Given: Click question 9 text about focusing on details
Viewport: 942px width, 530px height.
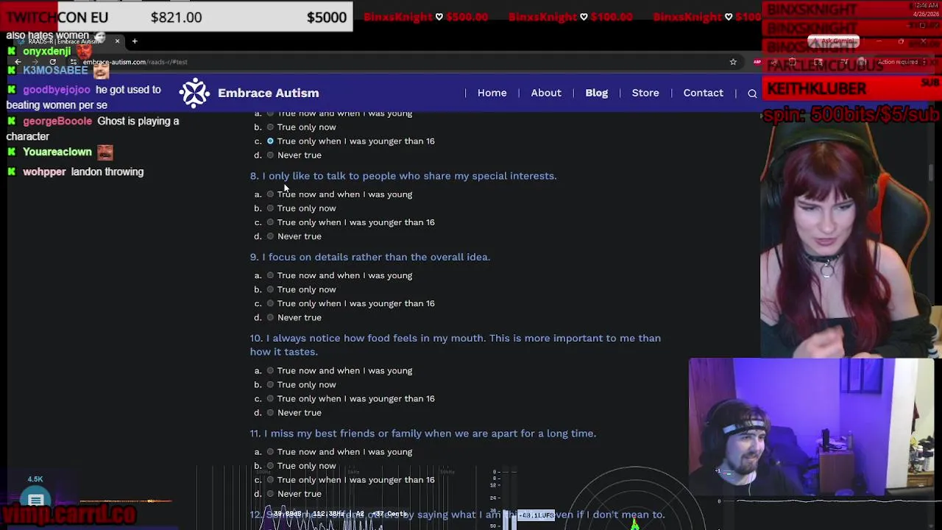Looking at the screenshot, I should click(370, 257).
